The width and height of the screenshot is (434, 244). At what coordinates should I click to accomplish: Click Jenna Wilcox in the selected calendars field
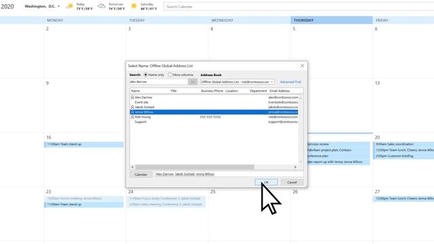(205, 174)
